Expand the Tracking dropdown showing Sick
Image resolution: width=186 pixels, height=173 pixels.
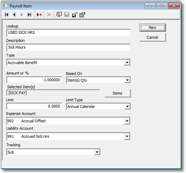pyautogui.click(x=97, y=152)
